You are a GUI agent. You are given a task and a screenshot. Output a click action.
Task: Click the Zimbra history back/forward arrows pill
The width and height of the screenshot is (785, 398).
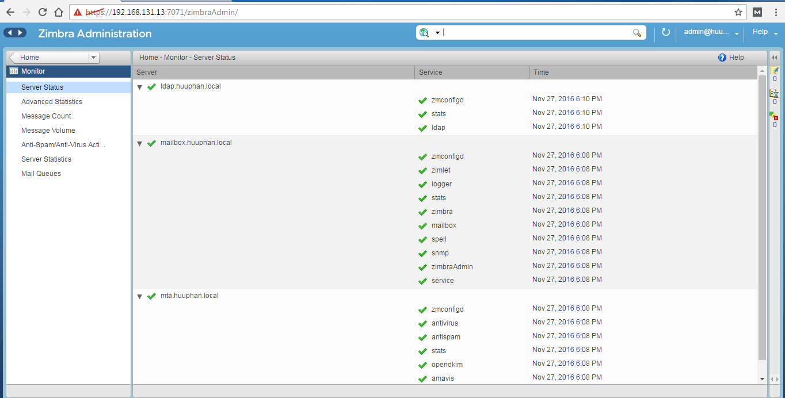tap(15, 33)
